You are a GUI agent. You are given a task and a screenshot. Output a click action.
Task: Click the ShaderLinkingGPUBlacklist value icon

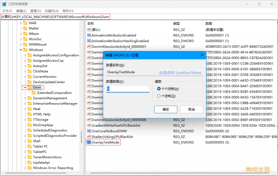click(89, 137)
